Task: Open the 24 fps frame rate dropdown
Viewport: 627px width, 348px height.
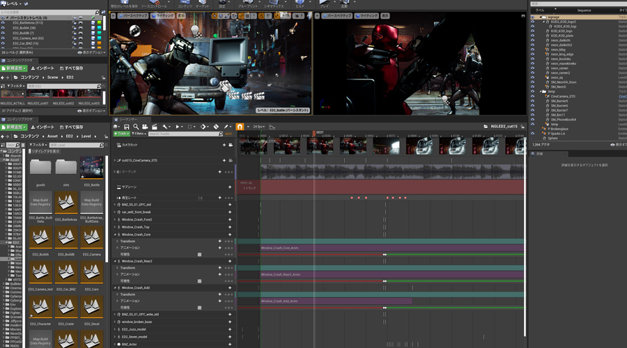Action: 258,127
